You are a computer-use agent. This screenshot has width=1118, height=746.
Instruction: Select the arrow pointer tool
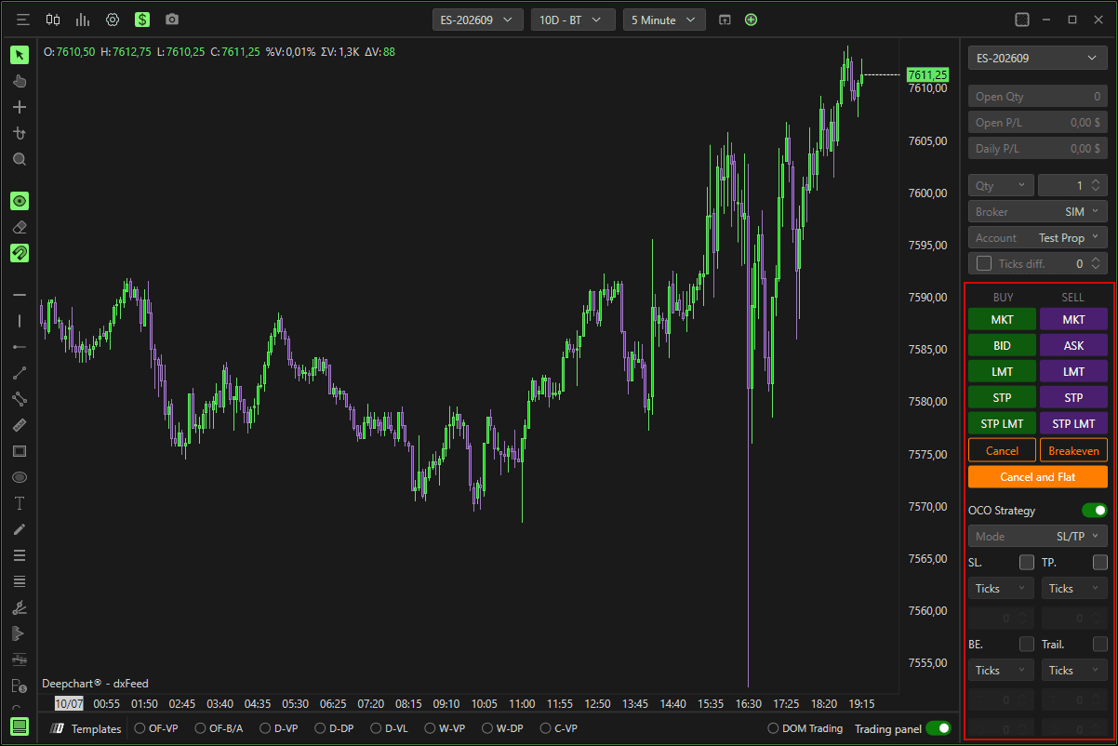pos(20,55)
